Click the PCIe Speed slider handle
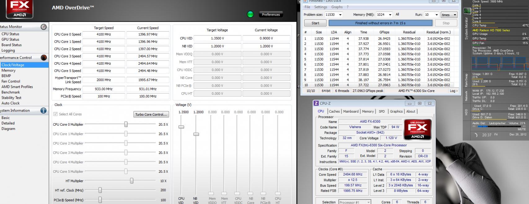Image resolution: width=529 pixels, height=204 pixels. pyautogui.click(x=100, y=200)
